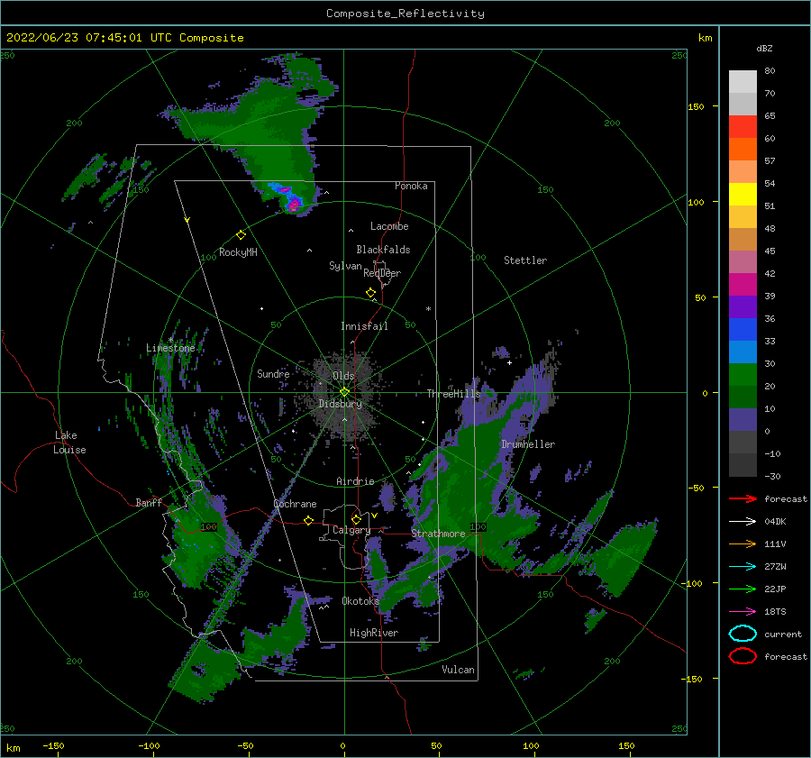Click the 'Stettler' city label
The height and width of the screenshot is (758, 811).
point(525,260)
